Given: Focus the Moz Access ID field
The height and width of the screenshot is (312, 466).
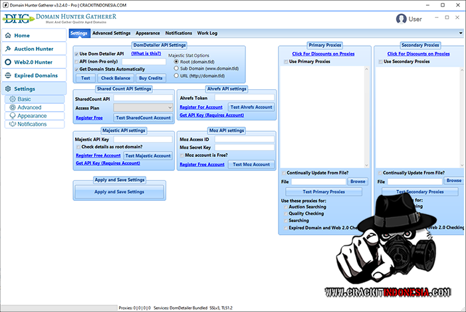Looking at the screenshot, I should click(x=244, y=139).
